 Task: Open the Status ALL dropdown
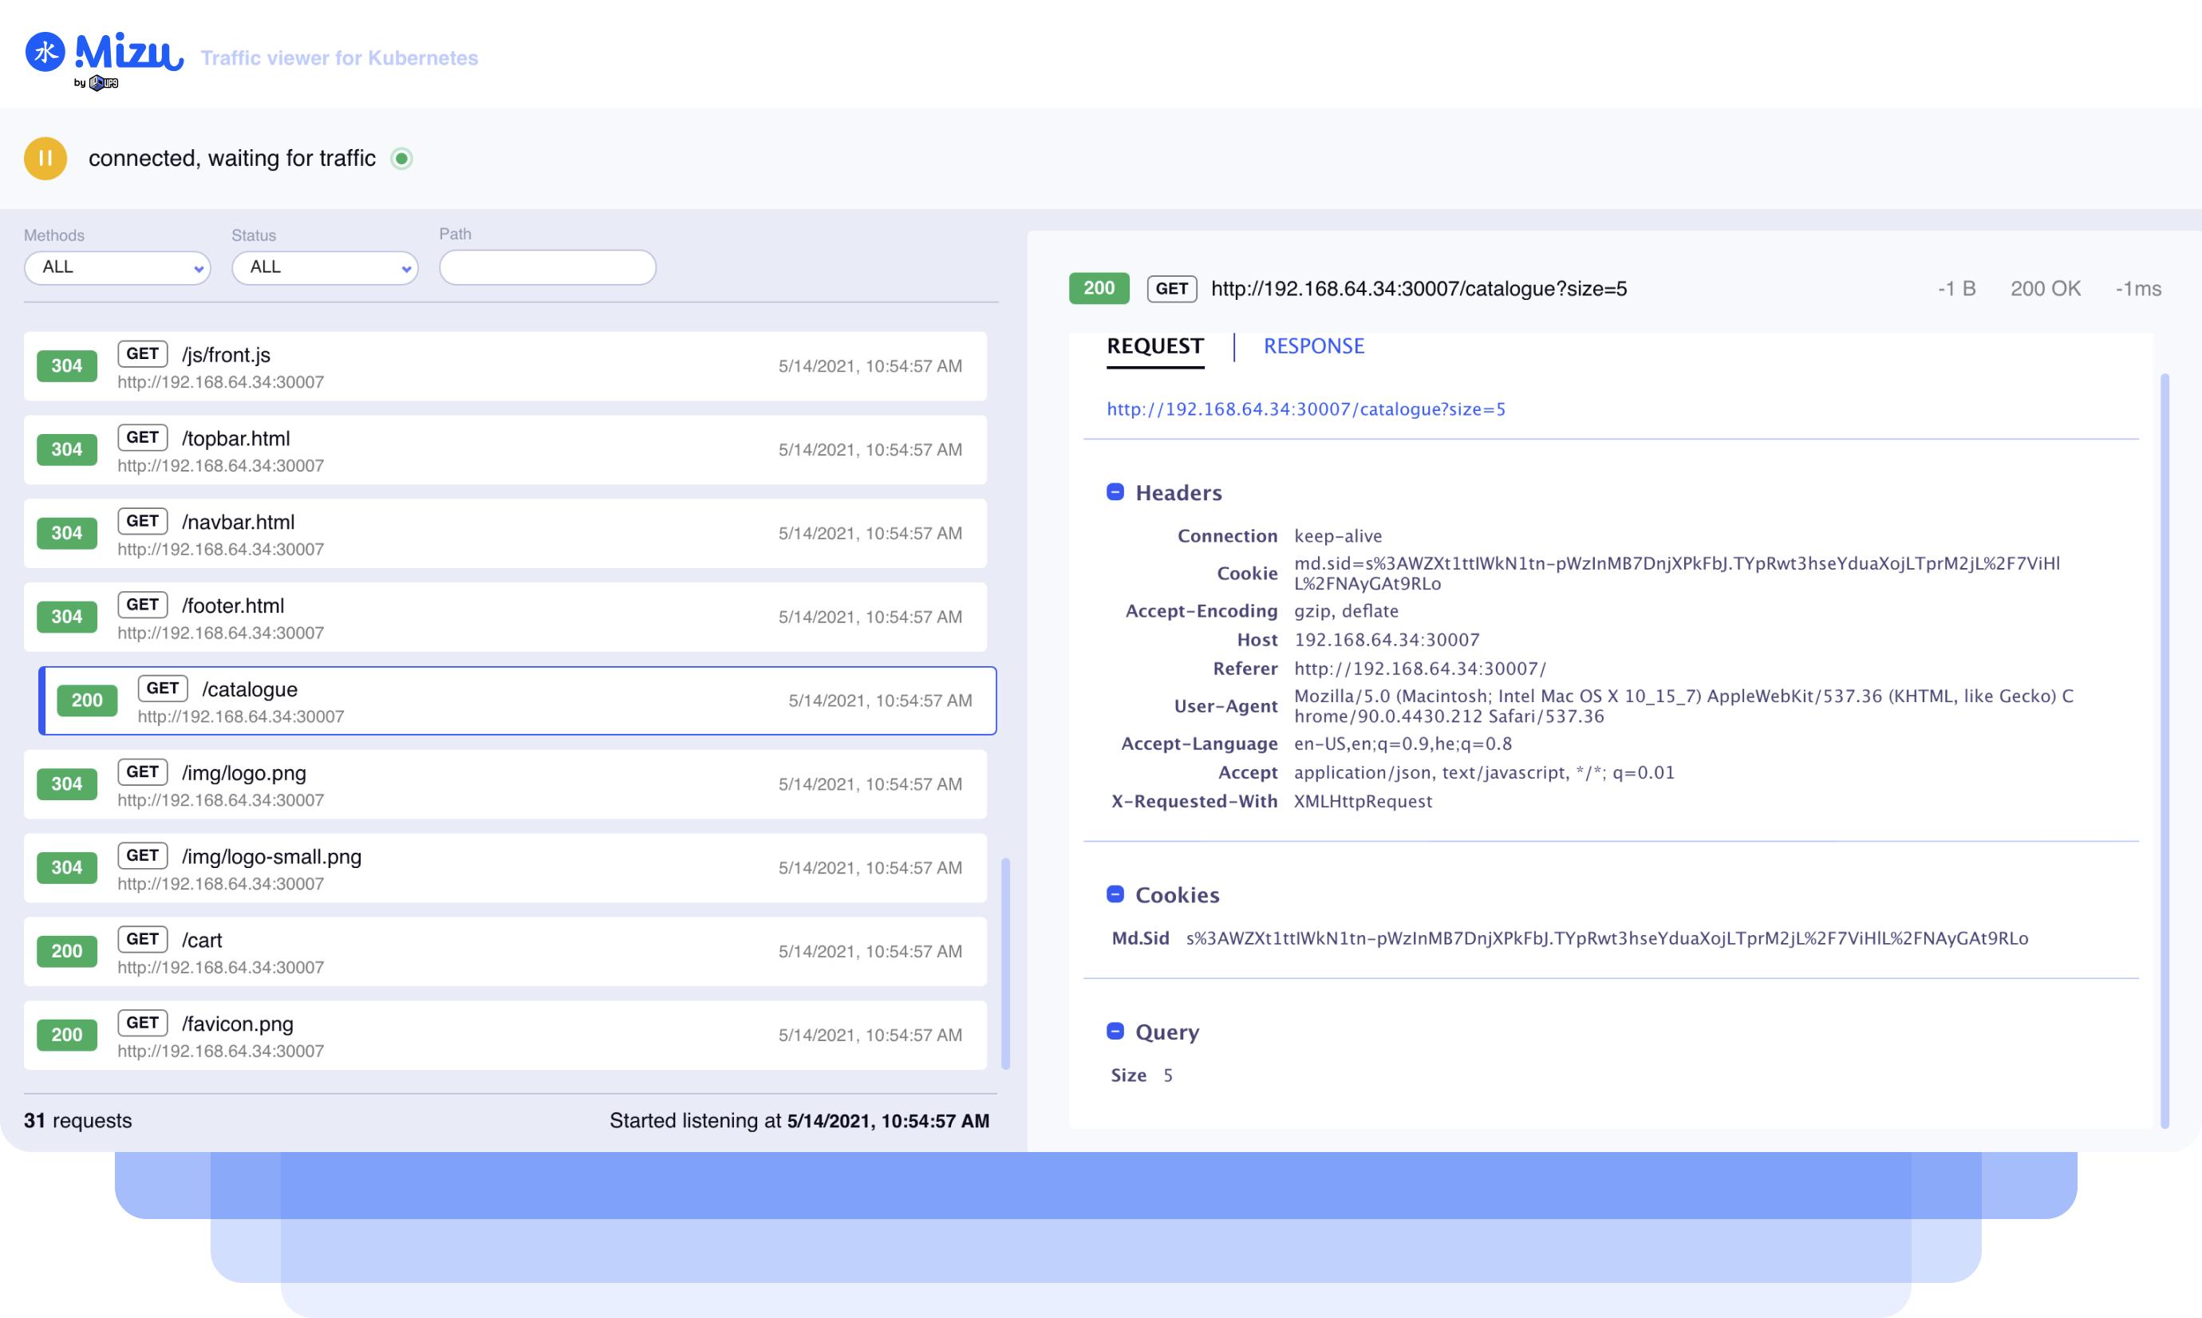coord(325,267)
